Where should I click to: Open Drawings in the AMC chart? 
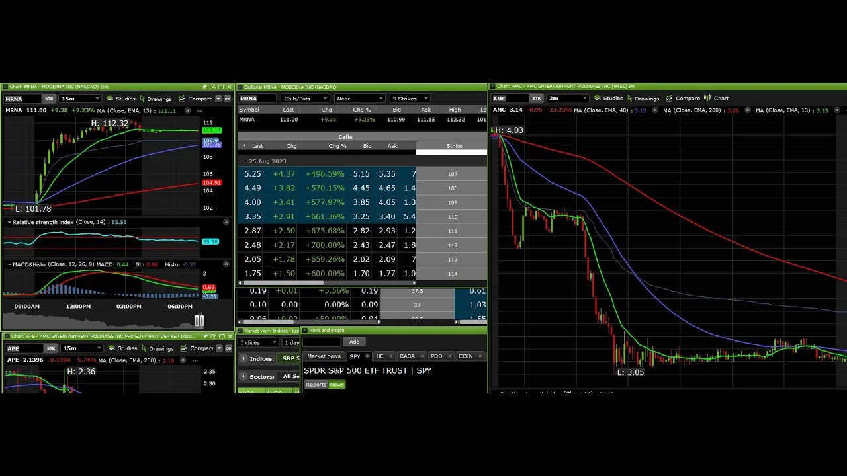pyautogui.click(x=643, y=98)
